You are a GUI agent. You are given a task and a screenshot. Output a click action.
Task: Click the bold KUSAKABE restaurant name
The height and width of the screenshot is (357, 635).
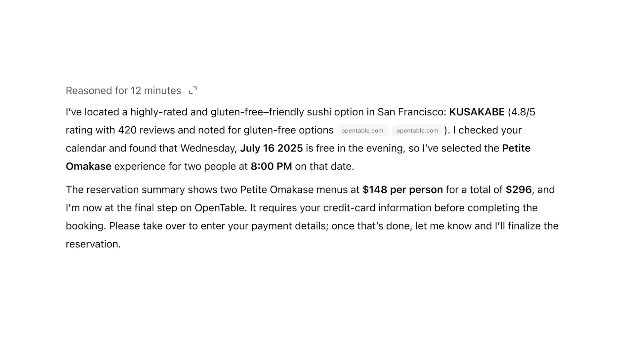[x=477, y=112]
